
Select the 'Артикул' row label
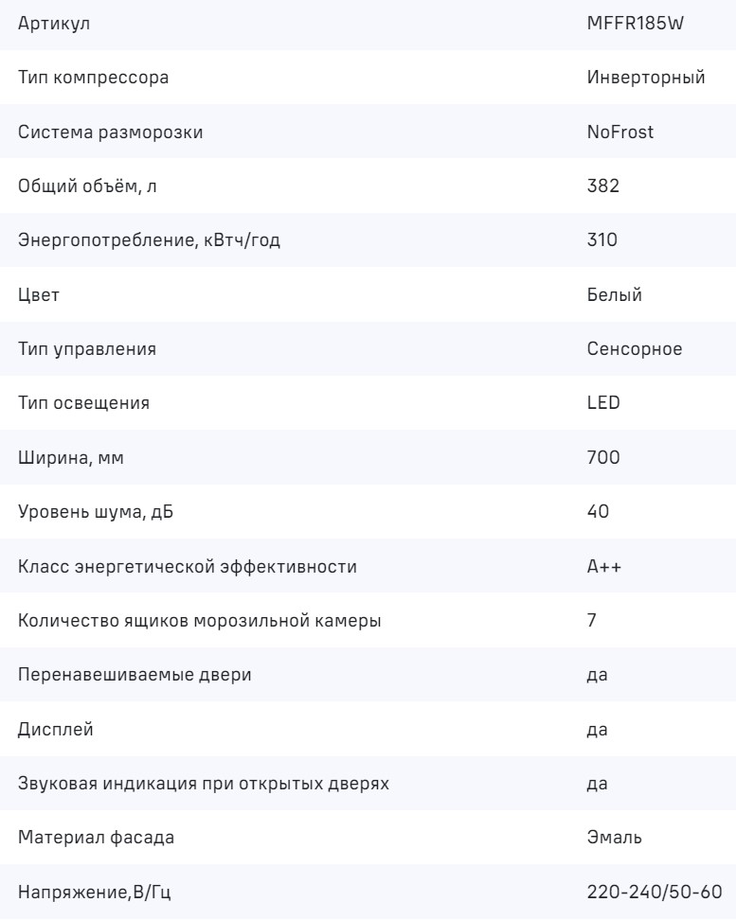[55, 24]
